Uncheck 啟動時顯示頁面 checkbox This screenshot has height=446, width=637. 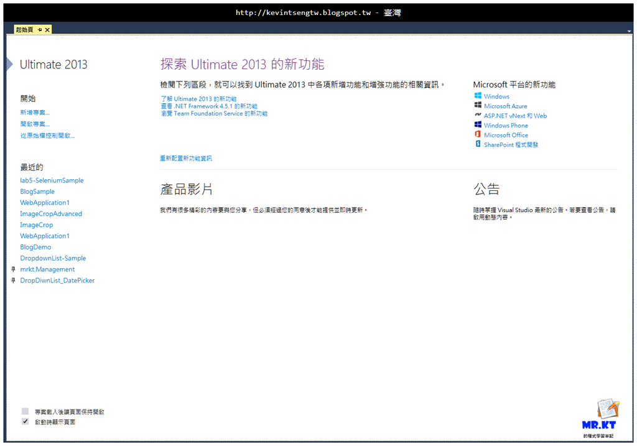(x=25, y=421)
